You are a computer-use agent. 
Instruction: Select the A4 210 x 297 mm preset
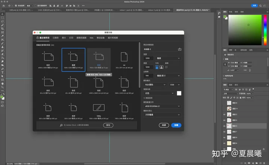[x=124, y=60]
